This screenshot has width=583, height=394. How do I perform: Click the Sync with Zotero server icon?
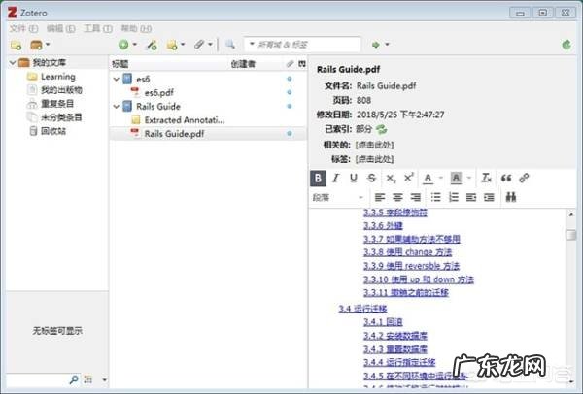(566, 45)
